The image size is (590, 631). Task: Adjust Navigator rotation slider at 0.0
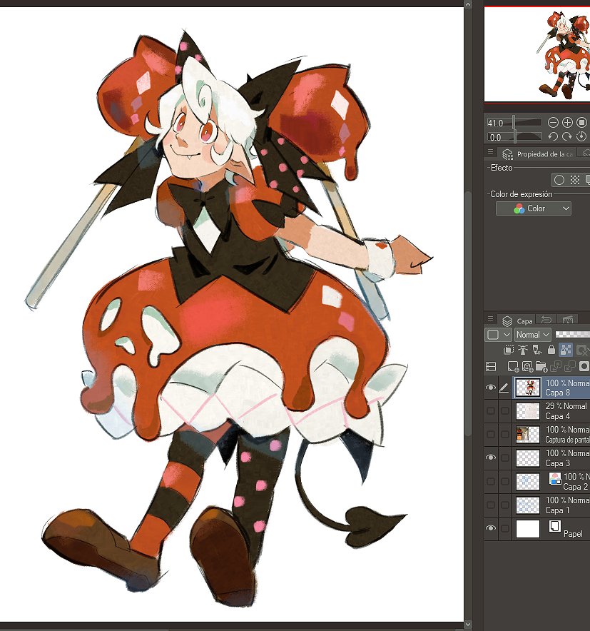coord(514,136)
